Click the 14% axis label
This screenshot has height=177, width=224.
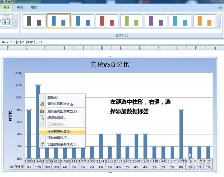(18, 73)
